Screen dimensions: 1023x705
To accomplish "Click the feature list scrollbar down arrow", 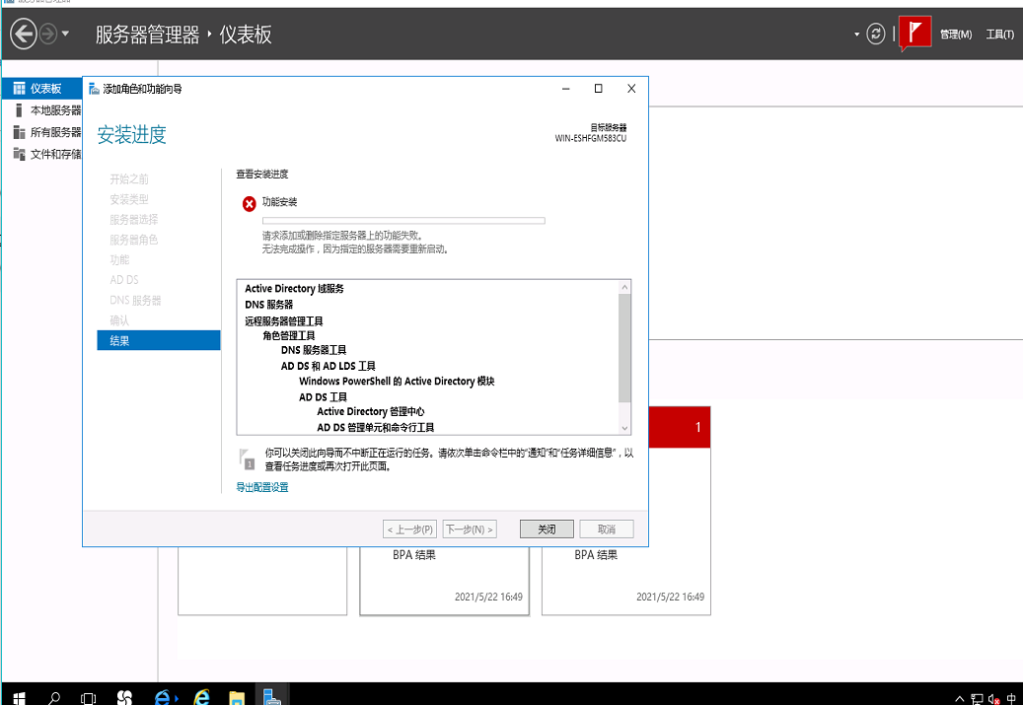I will point(624,429).
